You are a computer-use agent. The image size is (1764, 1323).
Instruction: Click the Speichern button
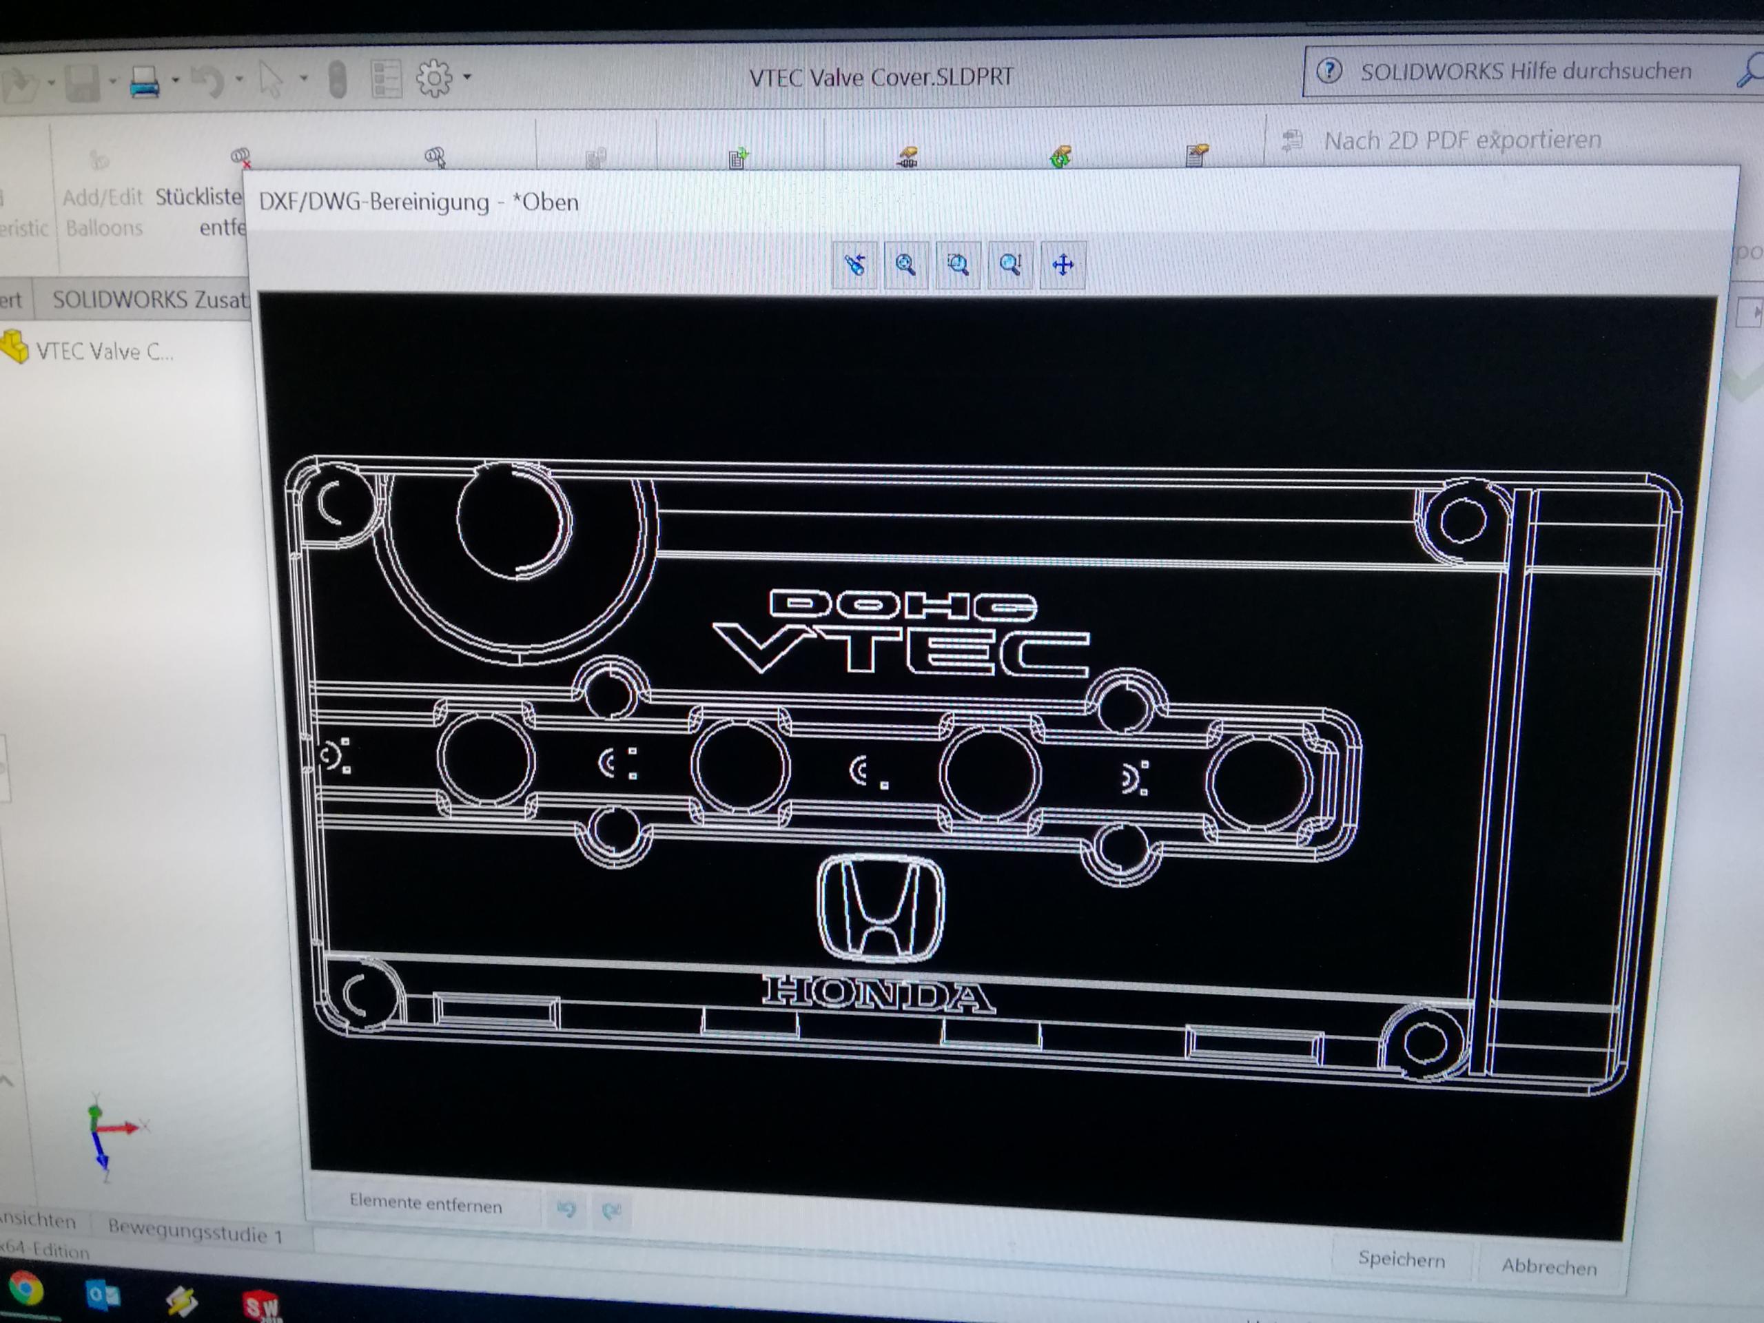point(1401,1259)
